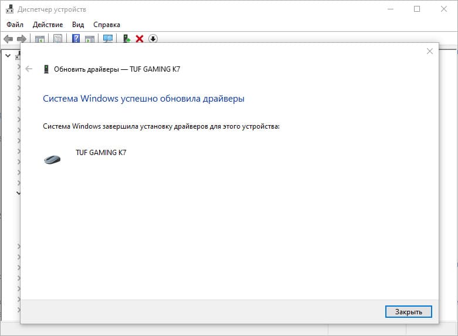Viewport: 458px width, 336px height.
Task: Close the update drivers dialog with X
Action: pyautogui.click(x=430, y=51)
